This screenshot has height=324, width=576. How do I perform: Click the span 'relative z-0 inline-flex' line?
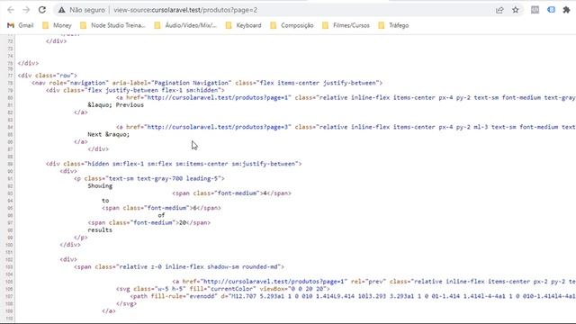(x=179, y=266)
